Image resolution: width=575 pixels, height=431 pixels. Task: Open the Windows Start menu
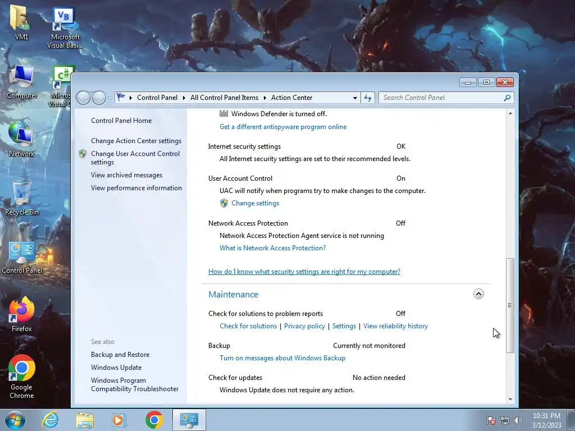point(15,420)
